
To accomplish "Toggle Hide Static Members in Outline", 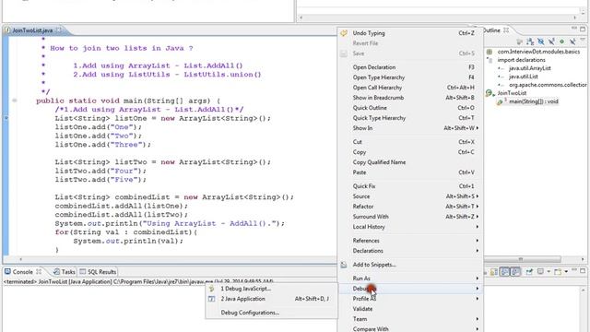I will coord(551,41).
